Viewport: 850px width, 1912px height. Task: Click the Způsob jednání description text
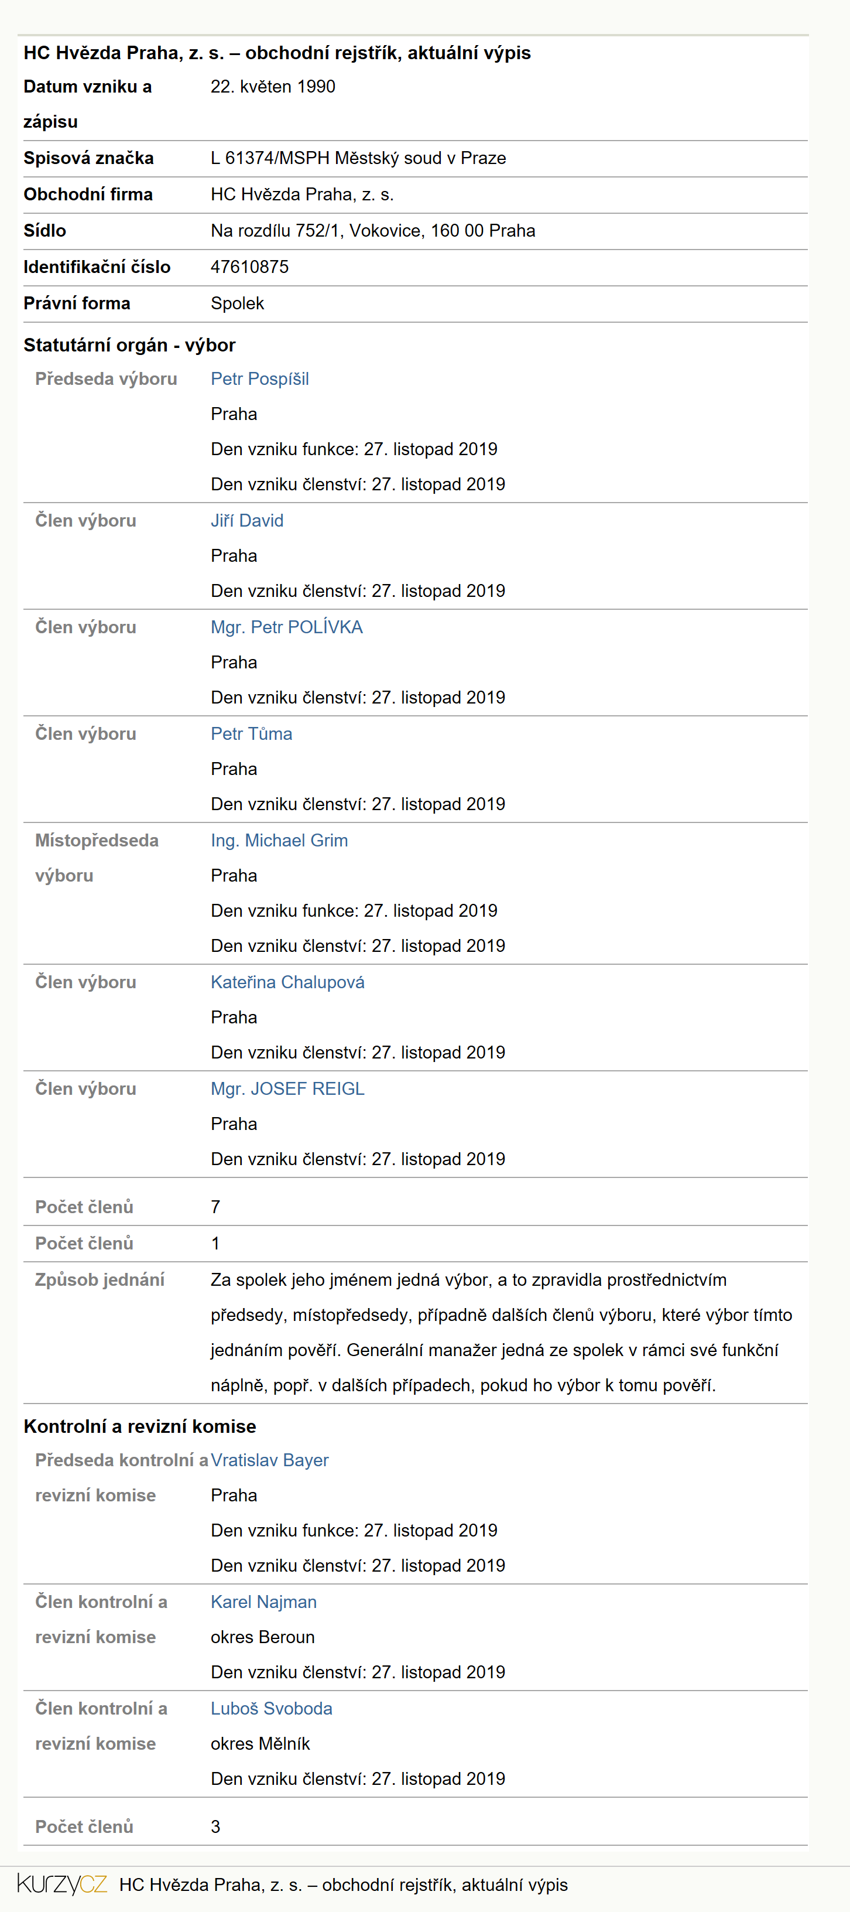(x=502, y=1332)
